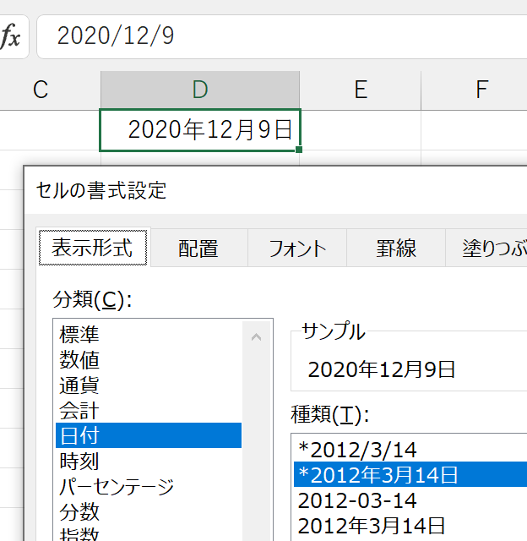The width and height of the screenshot is (527, 541).
Task: Switch to the 配置 tab
Action: (198, 249)
